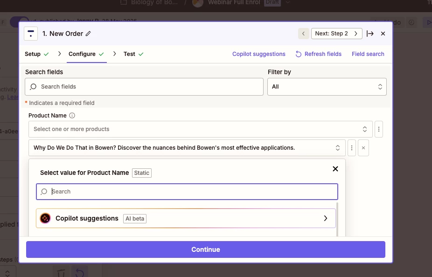The width and height of the screenshot is (432, 277).
Task: Click the search magnifier in Search fields
Action: [33, 87]
